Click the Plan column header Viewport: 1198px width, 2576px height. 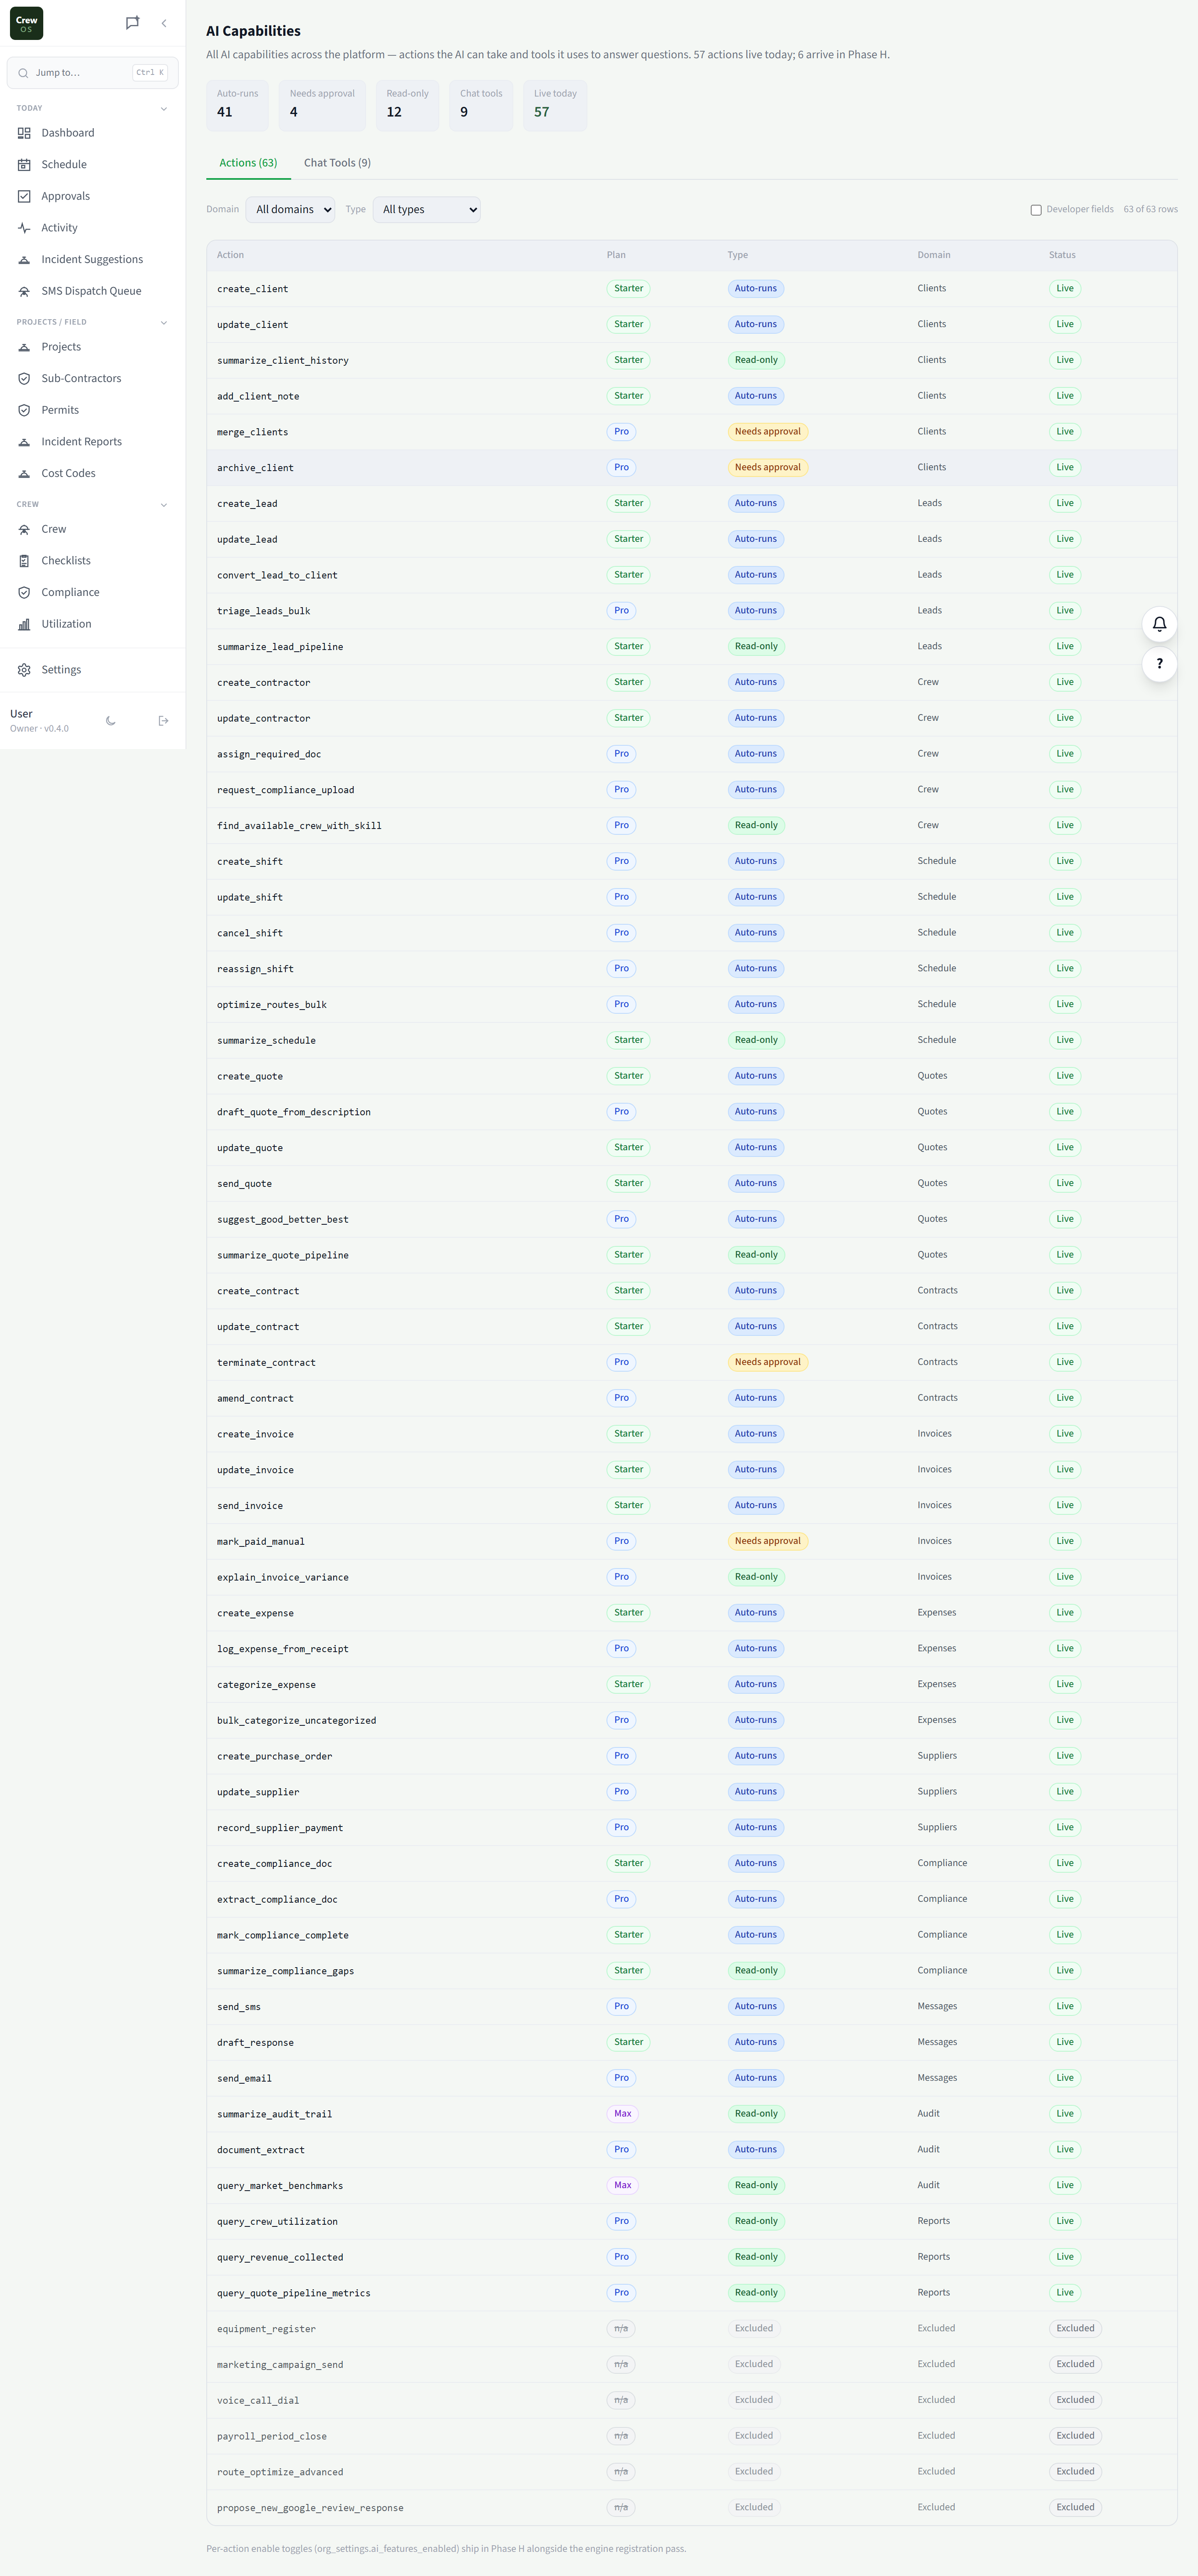(616, 255)
